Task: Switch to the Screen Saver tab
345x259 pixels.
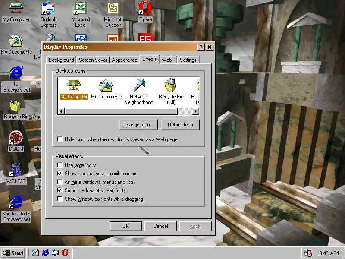Action: [x=93, y=60]
